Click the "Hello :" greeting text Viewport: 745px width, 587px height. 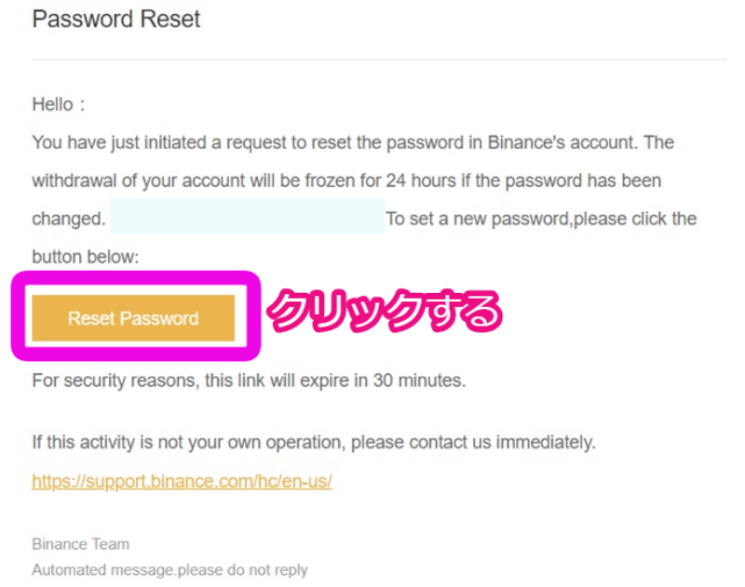58,104
